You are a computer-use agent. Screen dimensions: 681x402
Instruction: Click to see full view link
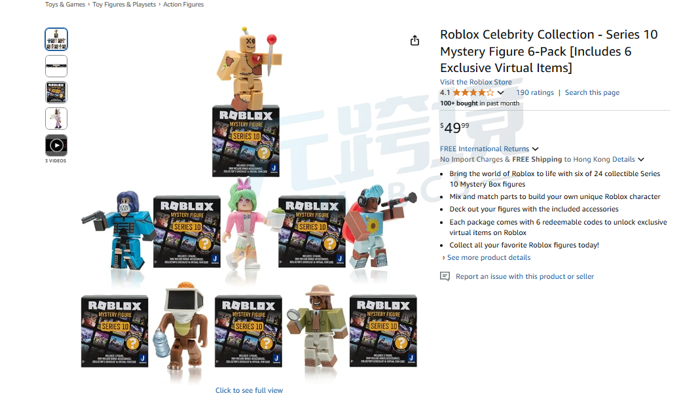[x=249, y=390]
